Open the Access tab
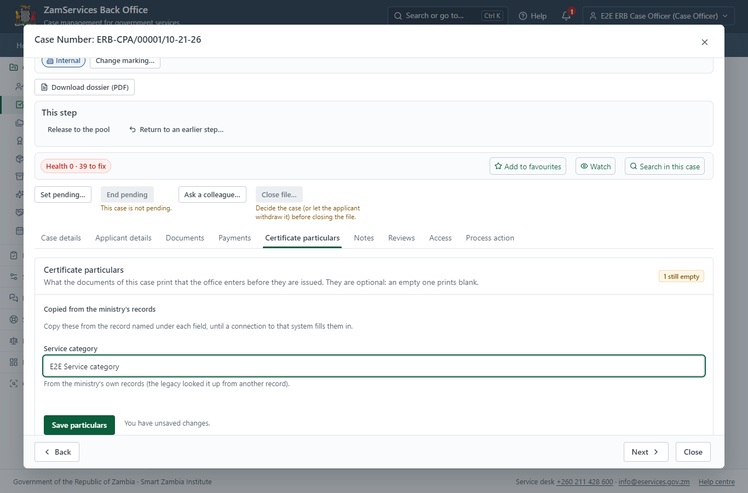The height and width of the screenshot is (493, 748). tap(440, 238)
